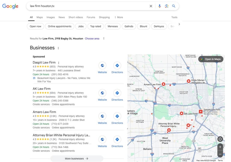The height and width of the screenshot is (162, 231).
Task: Click the map Terms link
Action: 220,160
